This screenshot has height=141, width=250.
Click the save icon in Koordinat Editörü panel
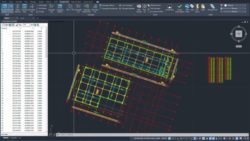pos(10,25)
